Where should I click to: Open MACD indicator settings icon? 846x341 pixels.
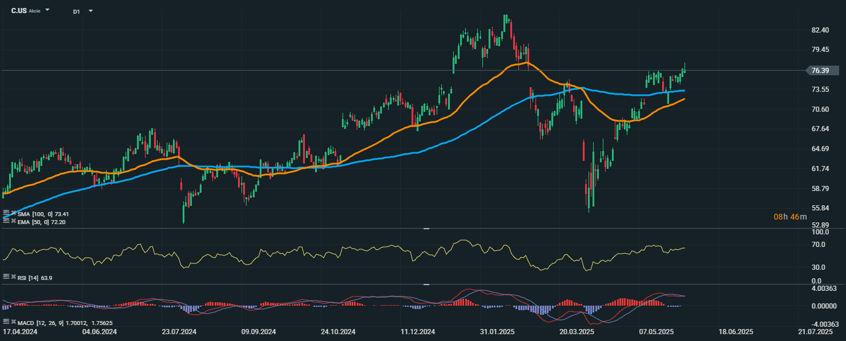[6, 322]
